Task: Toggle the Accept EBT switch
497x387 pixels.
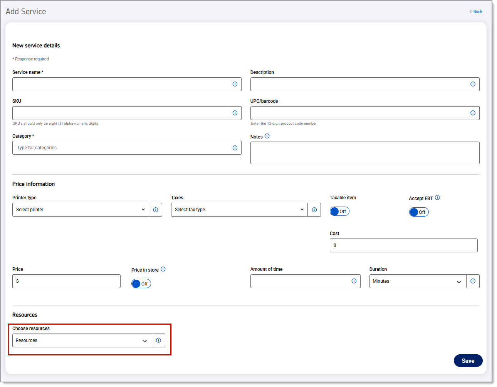Action: pos(419,212)
